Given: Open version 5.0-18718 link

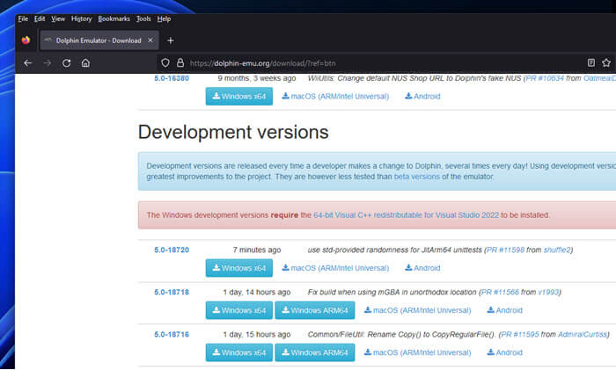Looking at the screenshot, I should coord(172,293).
